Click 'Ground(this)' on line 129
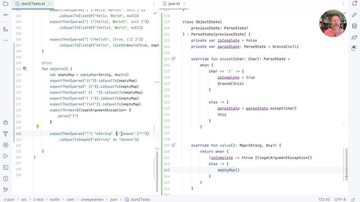 (231, 84)
